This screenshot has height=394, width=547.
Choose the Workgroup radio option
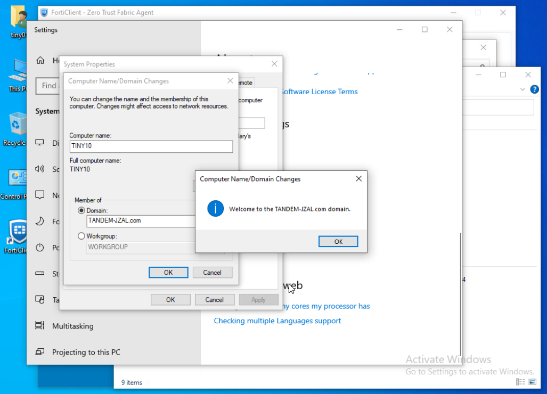tap(81, 236)
